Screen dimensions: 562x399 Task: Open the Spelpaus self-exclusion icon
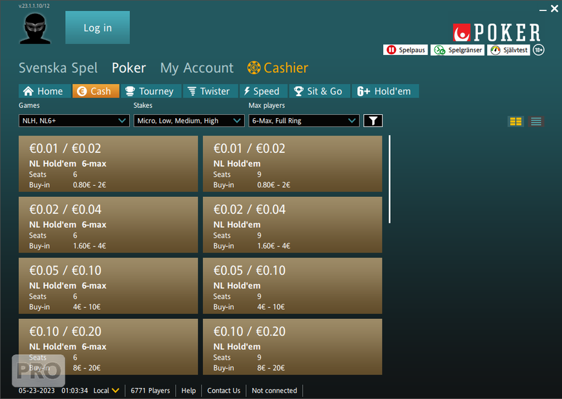(x=406, y=50)
